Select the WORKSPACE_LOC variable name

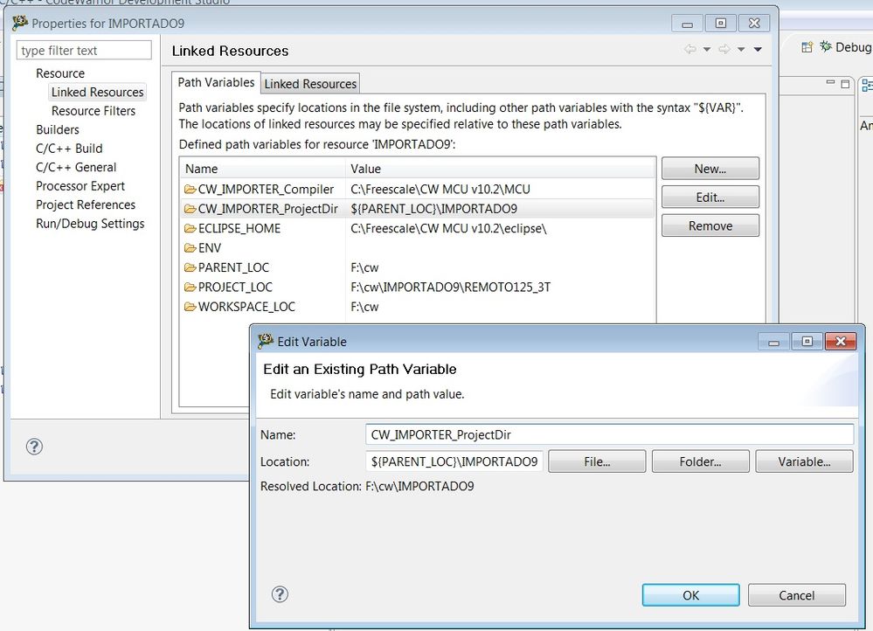point(246,306)
